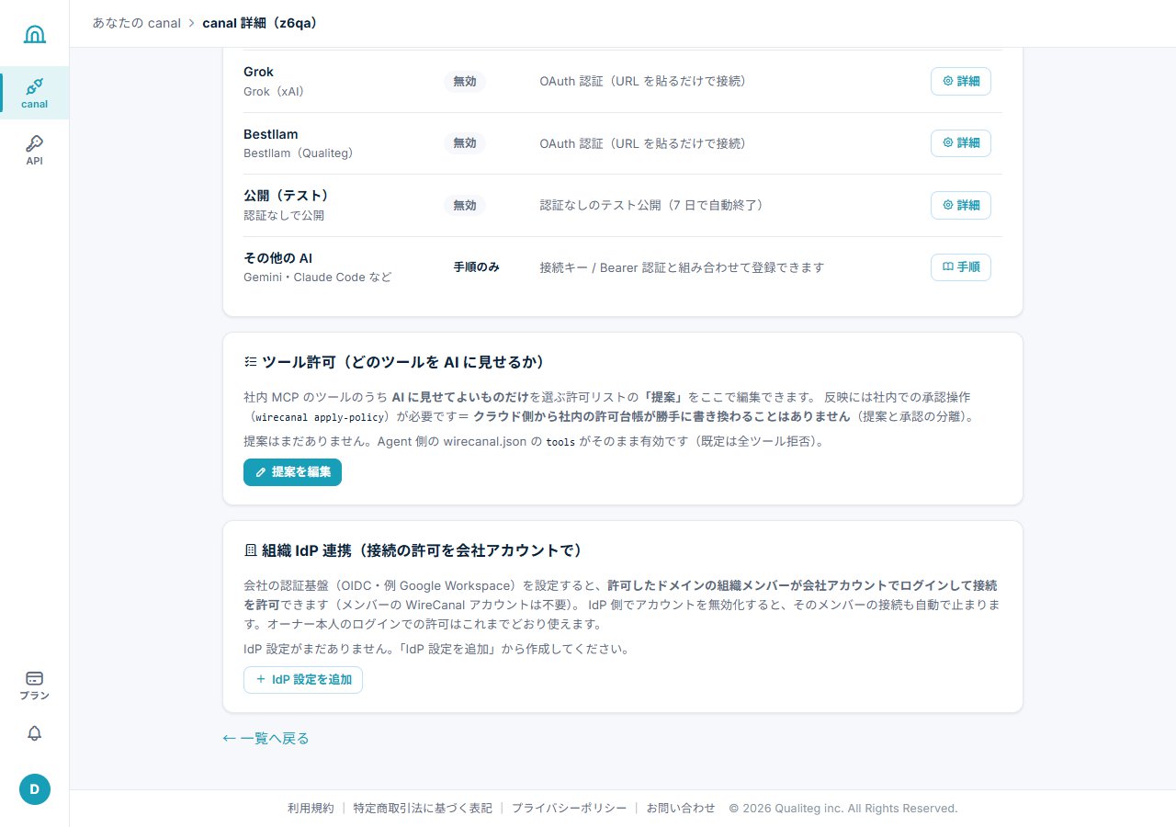
Task: Open 詳細 for the Grok row
Action: pos(961,81)
